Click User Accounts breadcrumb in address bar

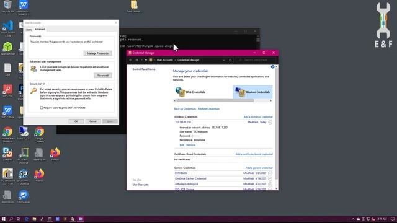coord(164,60)
